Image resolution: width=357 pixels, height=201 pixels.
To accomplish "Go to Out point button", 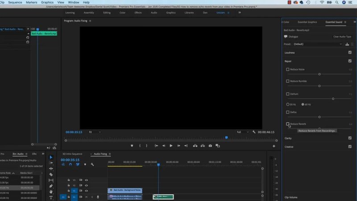I will coord(186,146).
